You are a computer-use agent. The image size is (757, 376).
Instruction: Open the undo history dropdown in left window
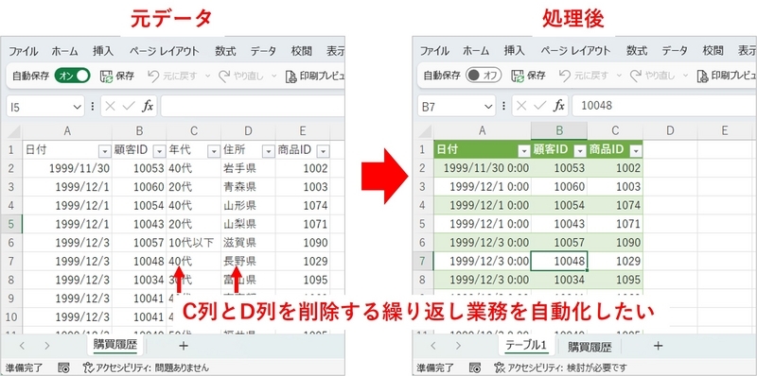click(x=208, y=77)
